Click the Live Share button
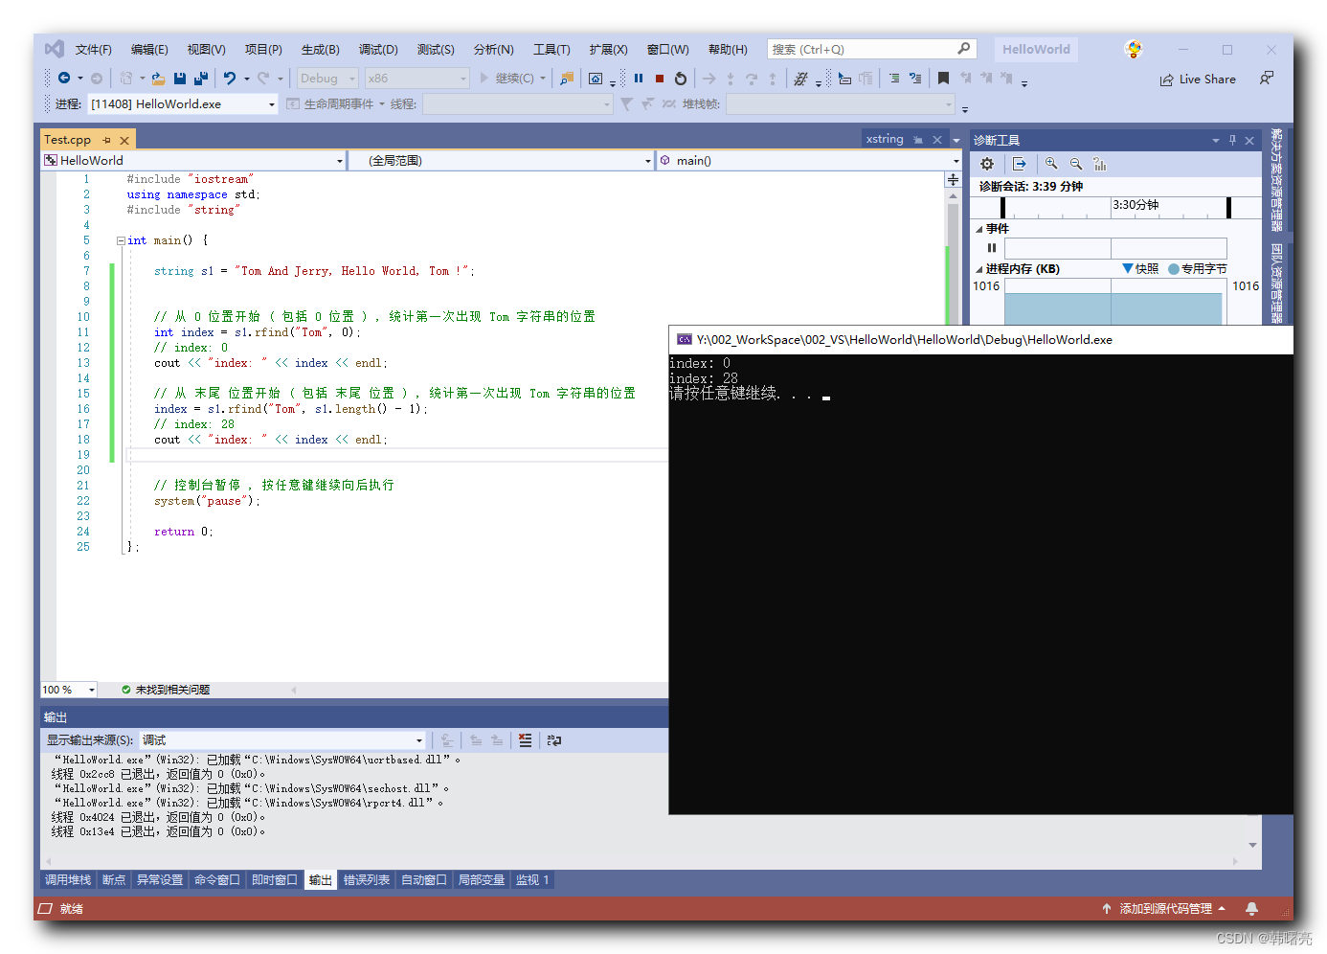The height and width of the screenshot is (954, 1327). click(1198, 79)
